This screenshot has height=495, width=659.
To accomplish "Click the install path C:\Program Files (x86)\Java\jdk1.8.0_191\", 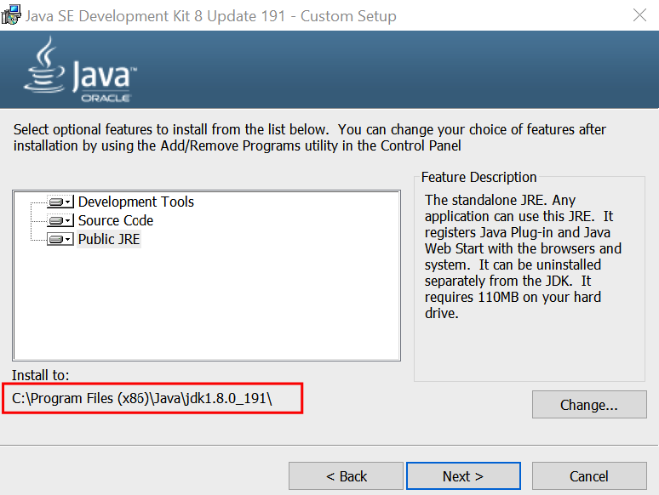I will [142, 398].
